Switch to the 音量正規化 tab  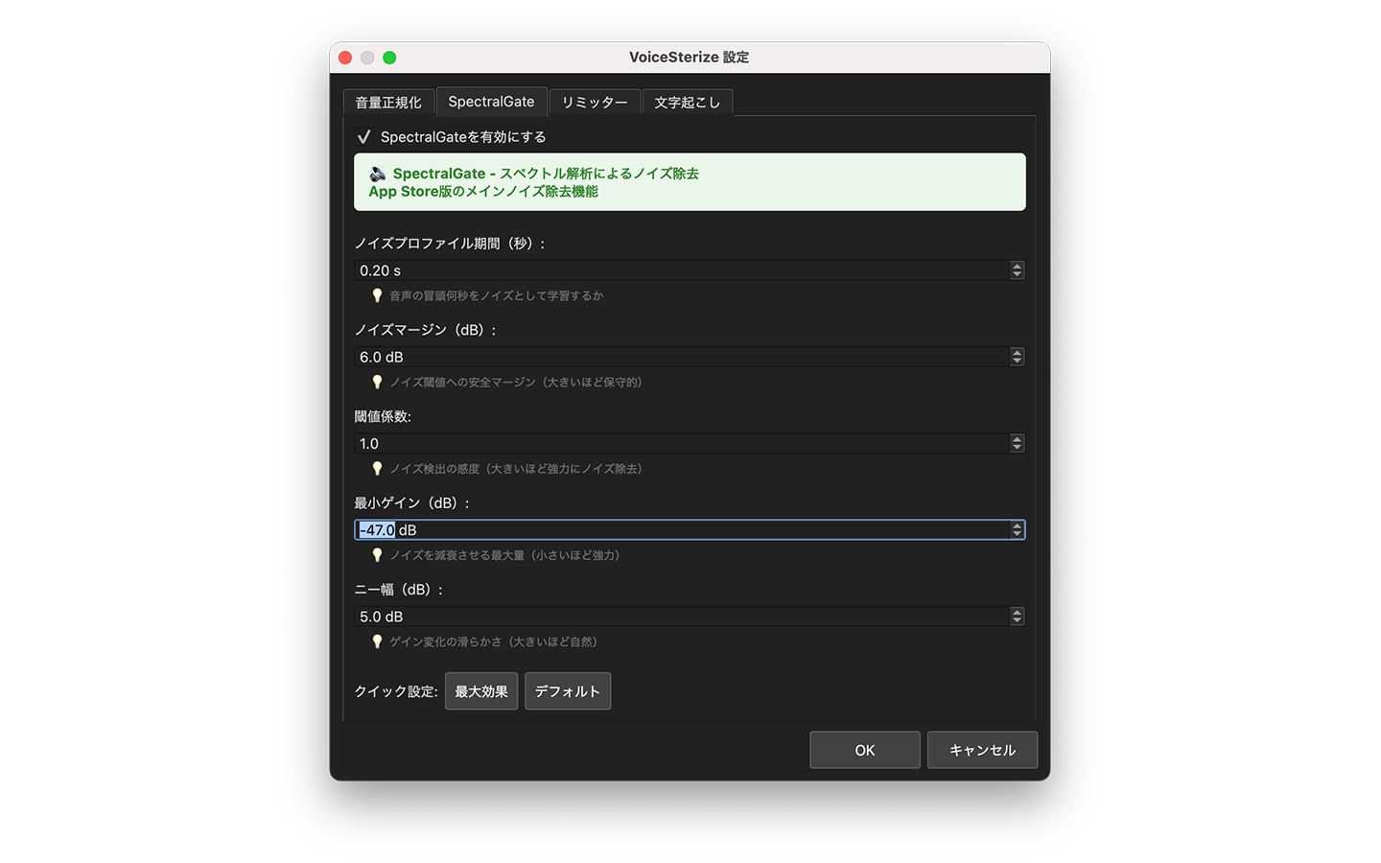(388, 102)
